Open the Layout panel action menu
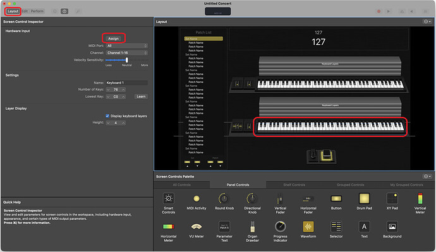 click(x=427, y=21)
